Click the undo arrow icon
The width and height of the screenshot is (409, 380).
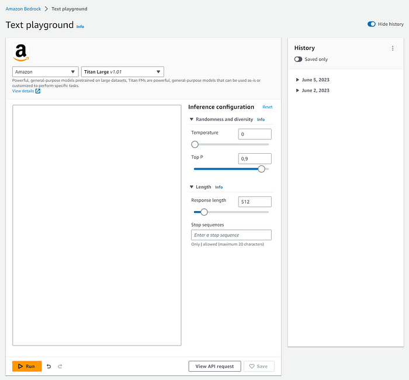pyautogui.click(x=49, y=367)
